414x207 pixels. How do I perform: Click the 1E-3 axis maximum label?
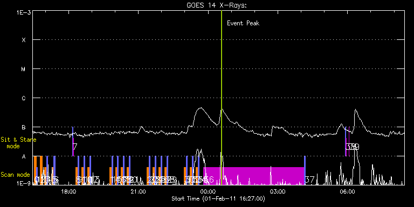click(24, 12)
